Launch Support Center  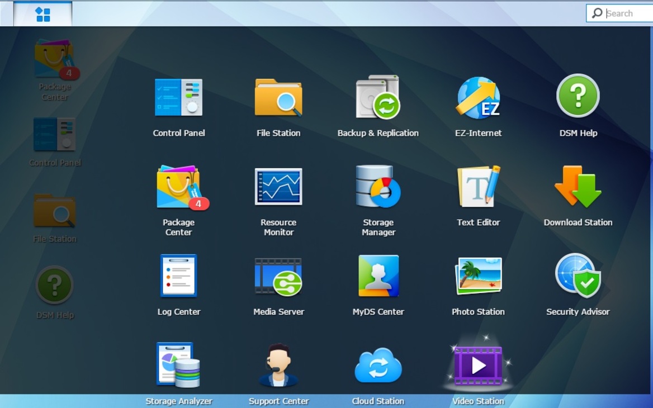click(x=278, y=365)
